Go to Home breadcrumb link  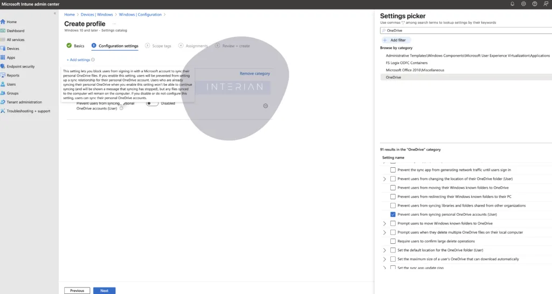click(x=70, y=15)
